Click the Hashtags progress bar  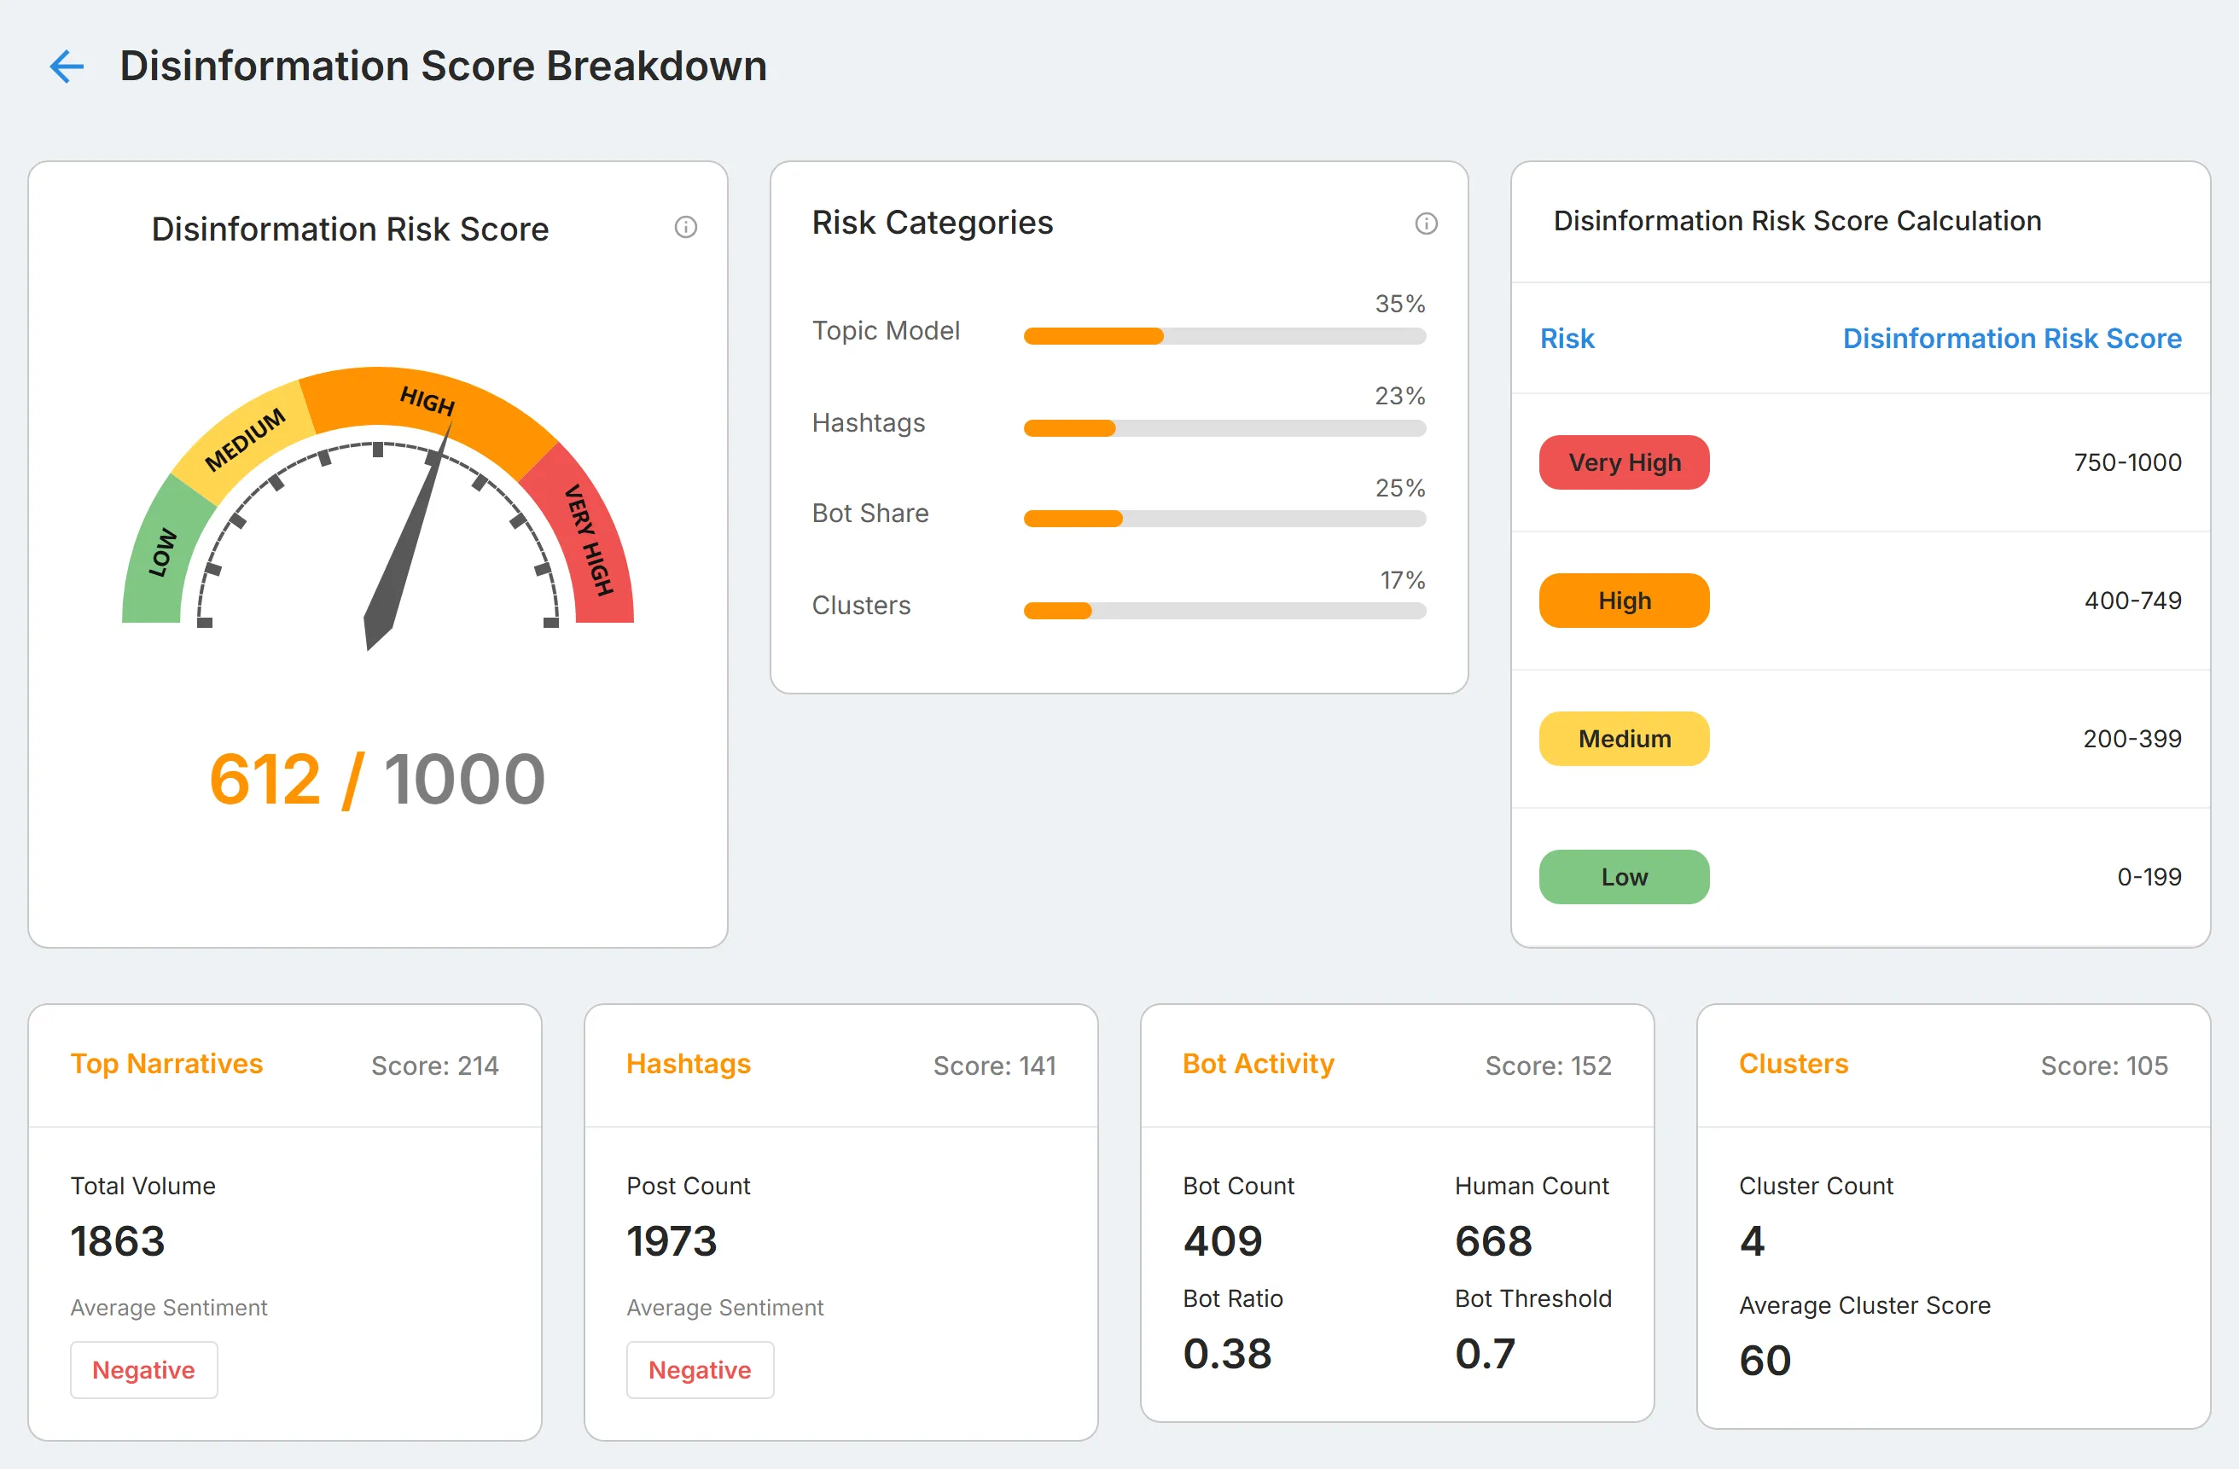(1224, 428)
